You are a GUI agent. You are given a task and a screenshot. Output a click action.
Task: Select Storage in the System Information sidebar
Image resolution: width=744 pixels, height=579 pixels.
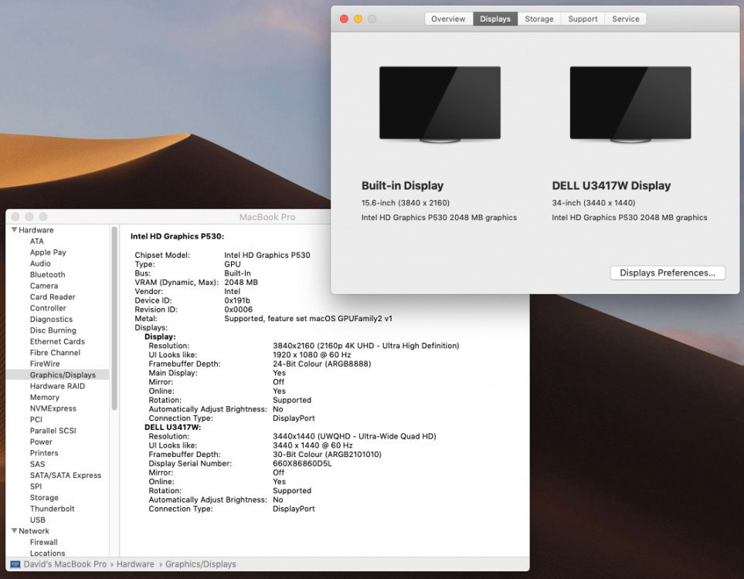44,497
